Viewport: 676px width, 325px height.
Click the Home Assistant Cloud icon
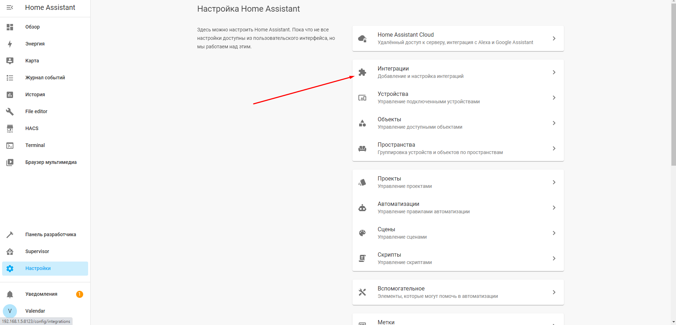pos(362,38)
